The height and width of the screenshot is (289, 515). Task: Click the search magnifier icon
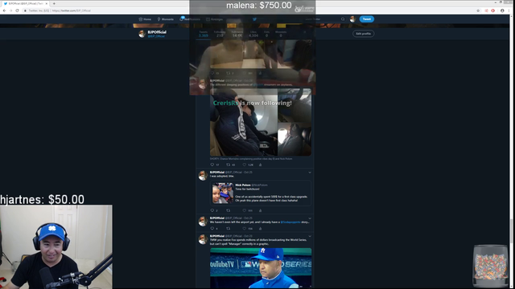(x=343, y=19)
